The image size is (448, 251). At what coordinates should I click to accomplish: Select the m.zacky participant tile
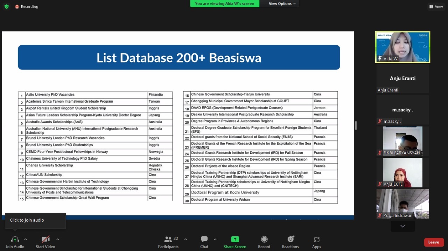click(403, 110)
